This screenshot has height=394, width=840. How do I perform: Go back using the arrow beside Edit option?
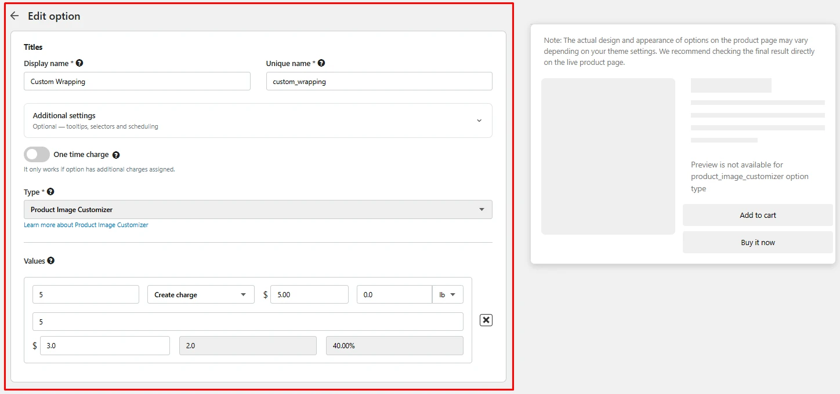[15, 16]
